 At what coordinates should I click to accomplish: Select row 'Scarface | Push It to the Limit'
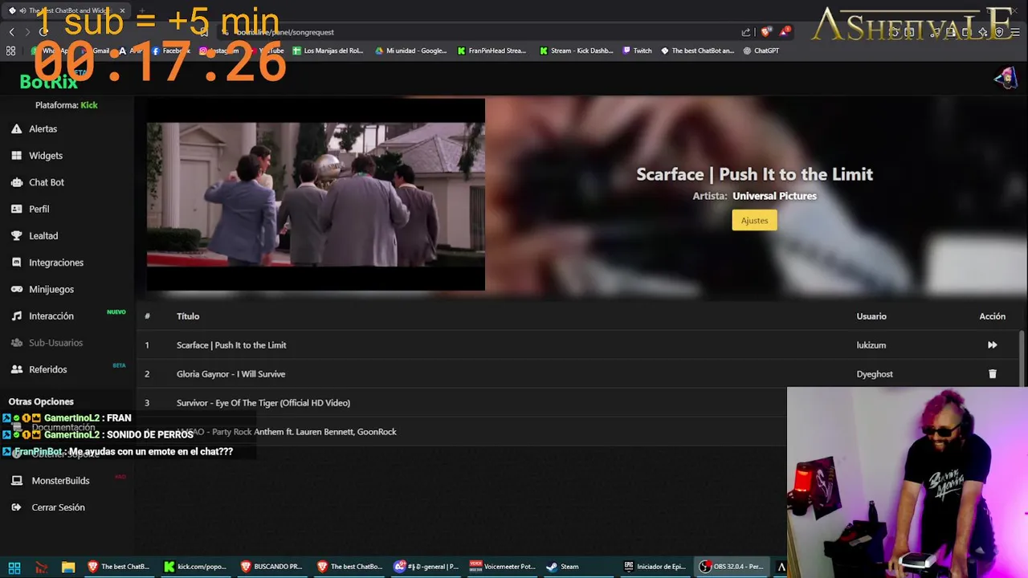[578, 345]
